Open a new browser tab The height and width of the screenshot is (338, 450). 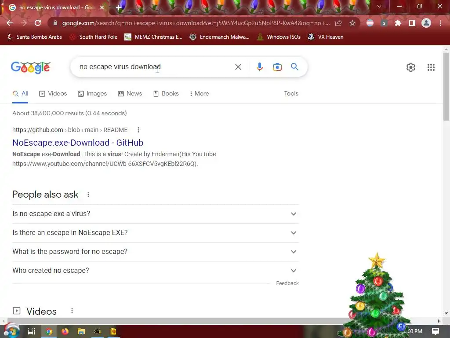119,7
